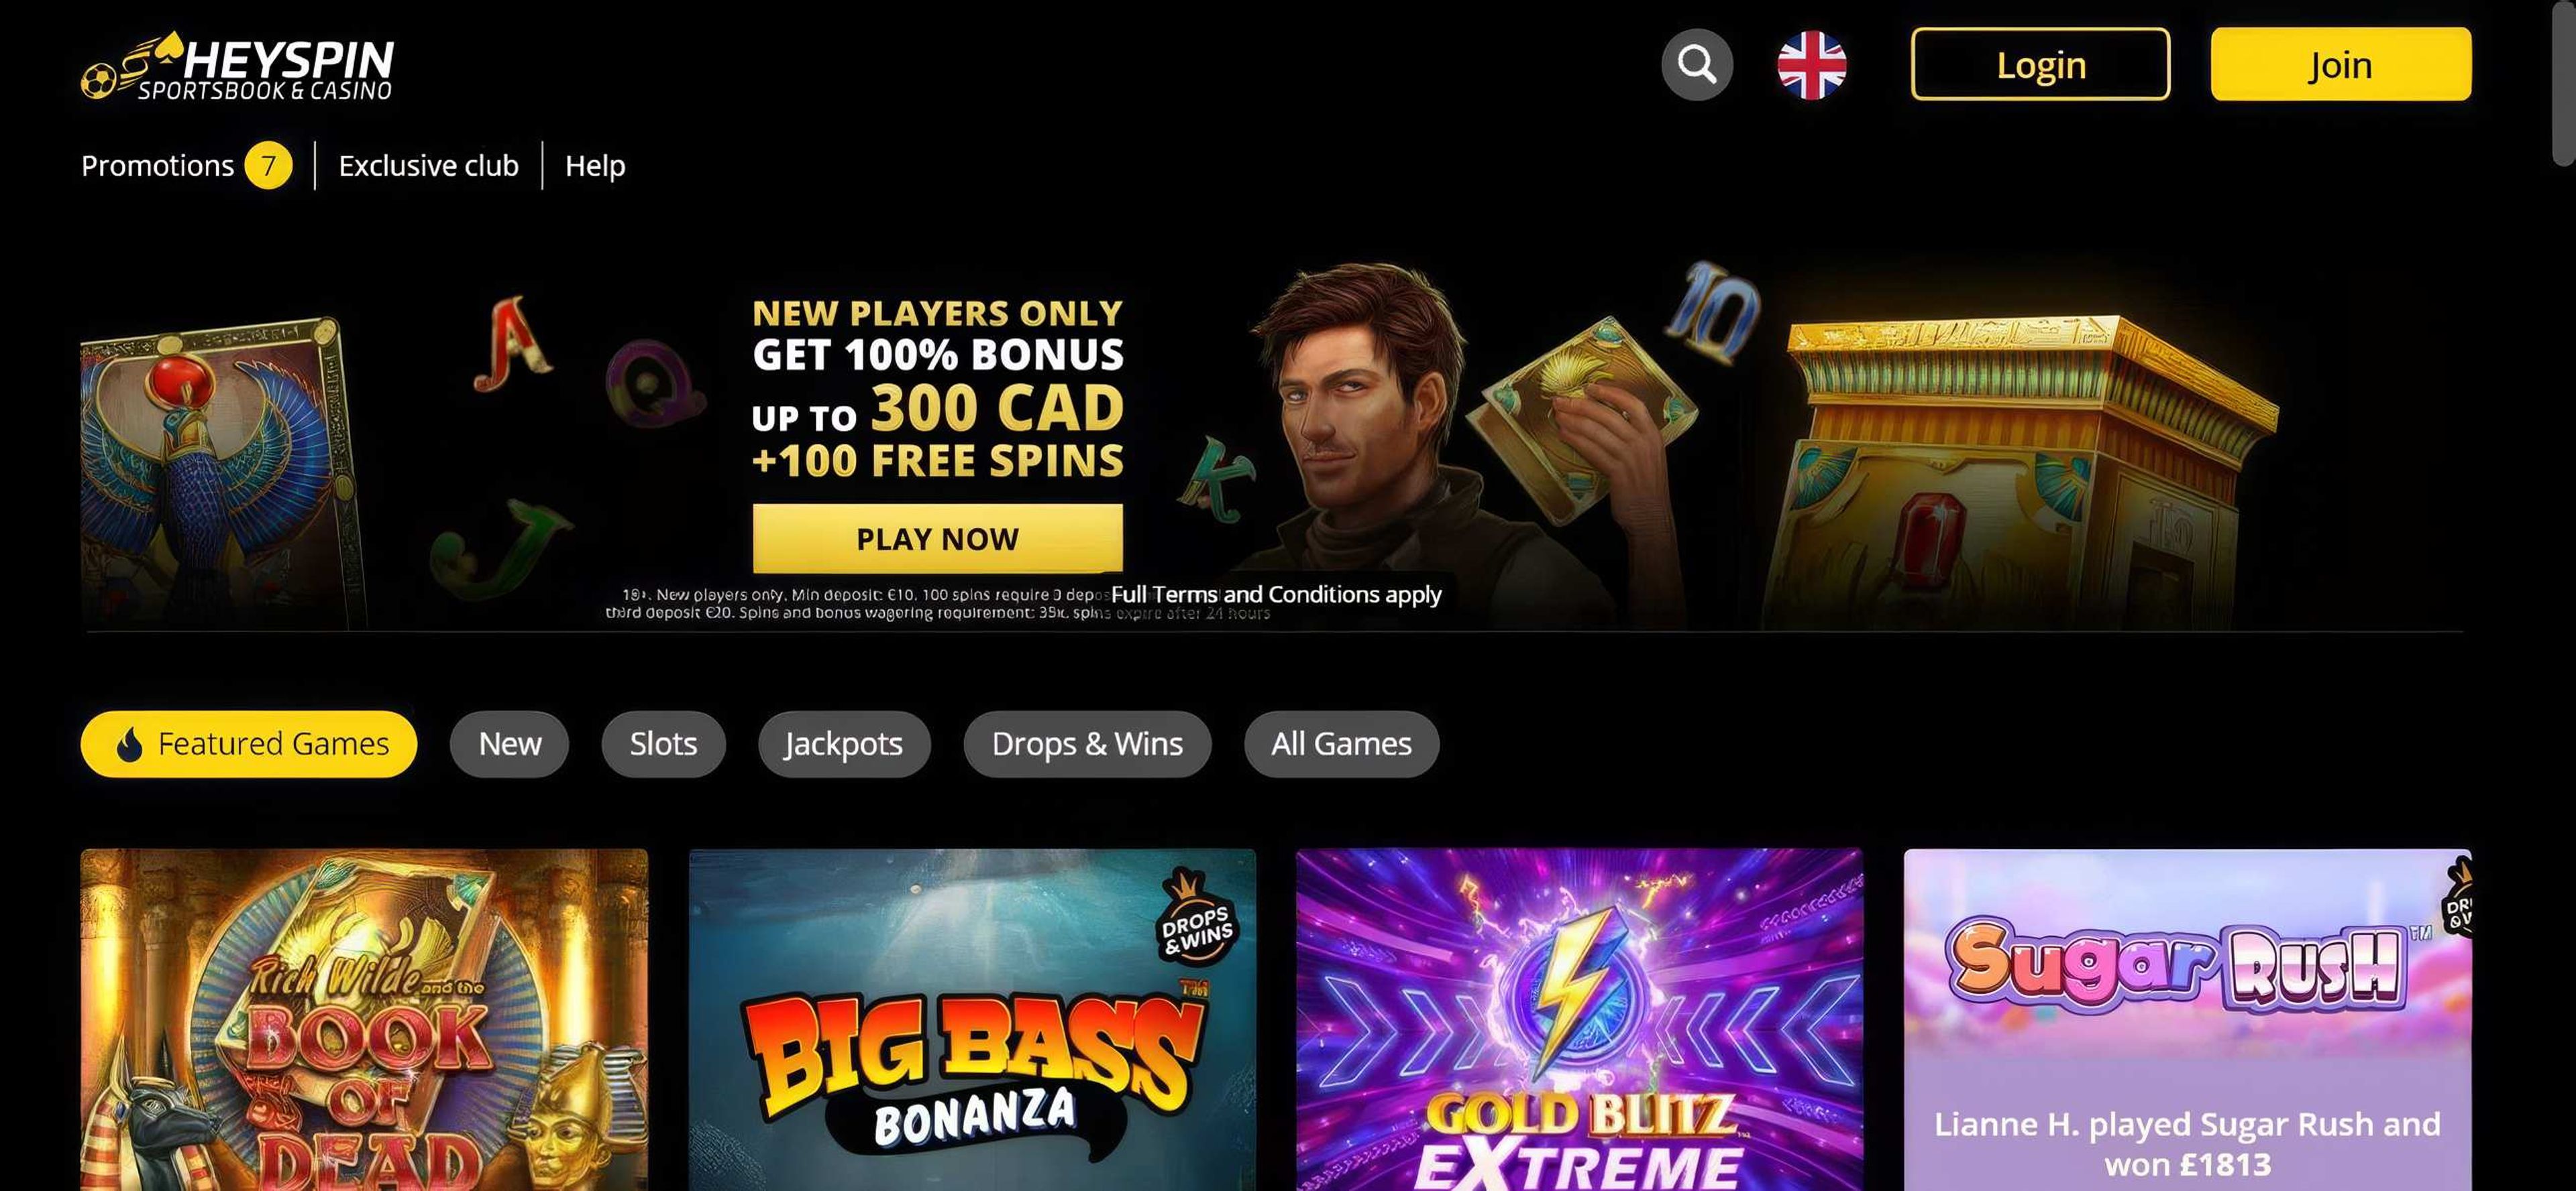2576x1191 pixels.
Task: Click the Drops & Wins badge on Big Bass Bonanza
Action: (1197, 918)
